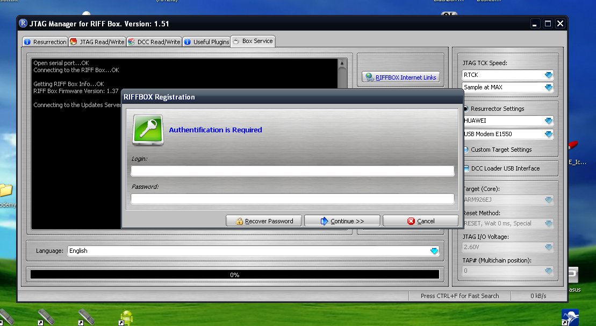Switch to the JTAG Read/Write tab
Screen dimensions: 596x326
[97, 42]
